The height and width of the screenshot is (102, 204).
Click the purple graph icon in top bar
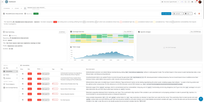[182, 2]
